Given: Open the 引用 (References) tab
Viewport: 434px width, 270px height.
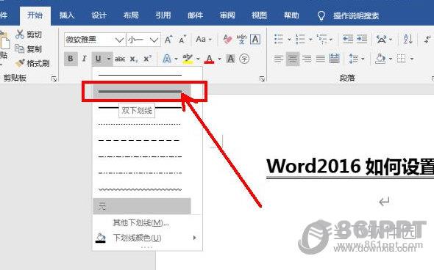Looking at the screenshot, I should [x=163, y=15].
